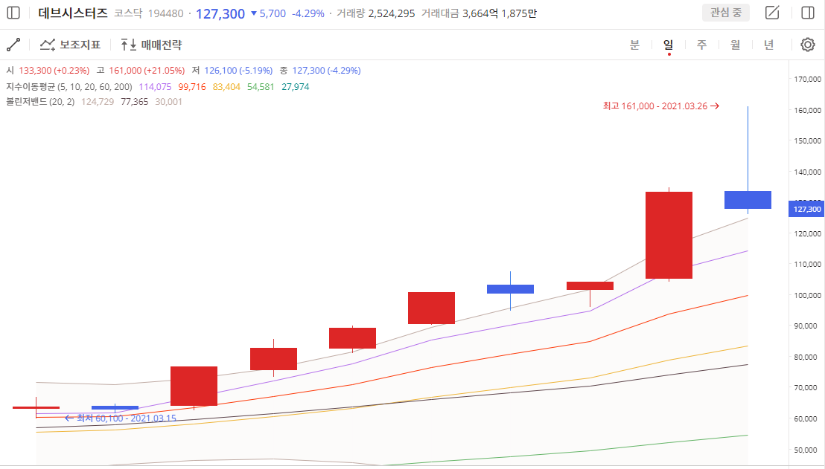Toggle the left sidebar panel icon

13,13
